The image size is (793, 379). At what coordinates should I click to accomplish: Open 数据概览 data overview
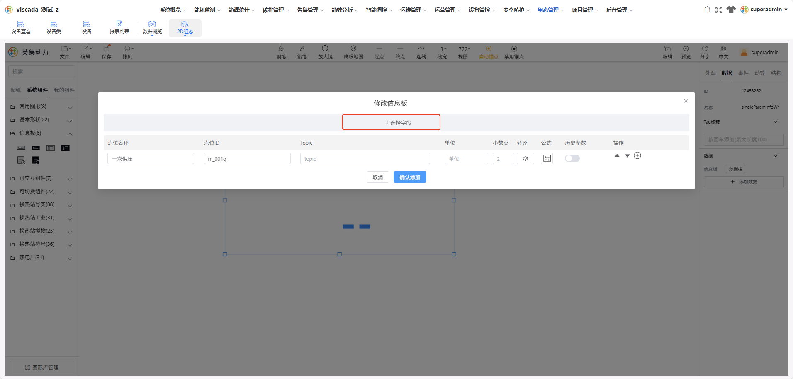(x=152, y=27)
